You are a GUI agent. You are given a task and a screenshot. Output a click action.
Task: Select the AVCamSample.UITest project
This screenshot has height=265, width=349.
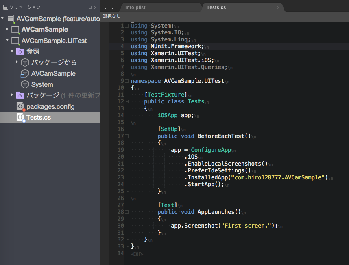pyautogui.click(x=50, y=41)
